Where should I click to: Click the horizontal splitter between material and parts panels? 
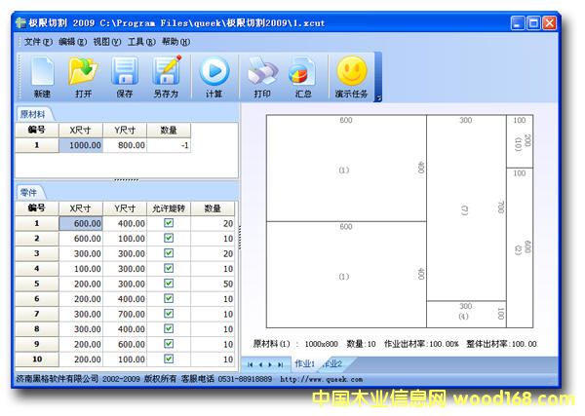point(126,180)
